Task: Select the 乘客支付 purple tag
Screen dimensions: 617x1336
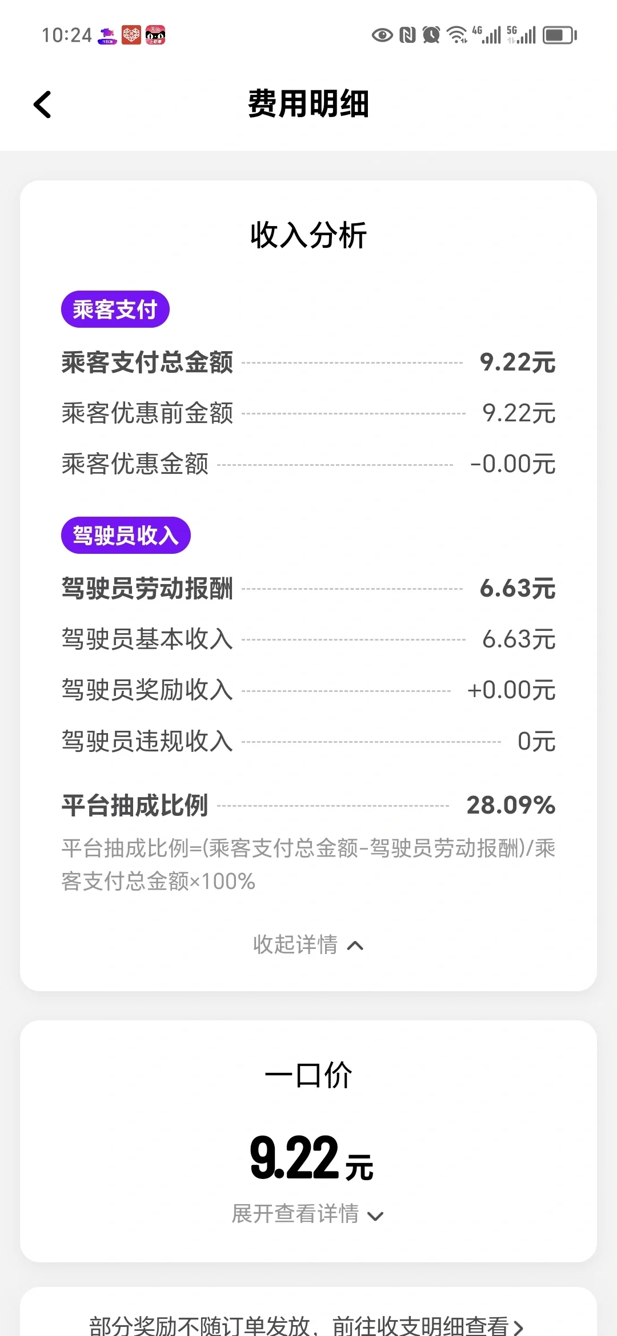Action: tap(115, 309)
